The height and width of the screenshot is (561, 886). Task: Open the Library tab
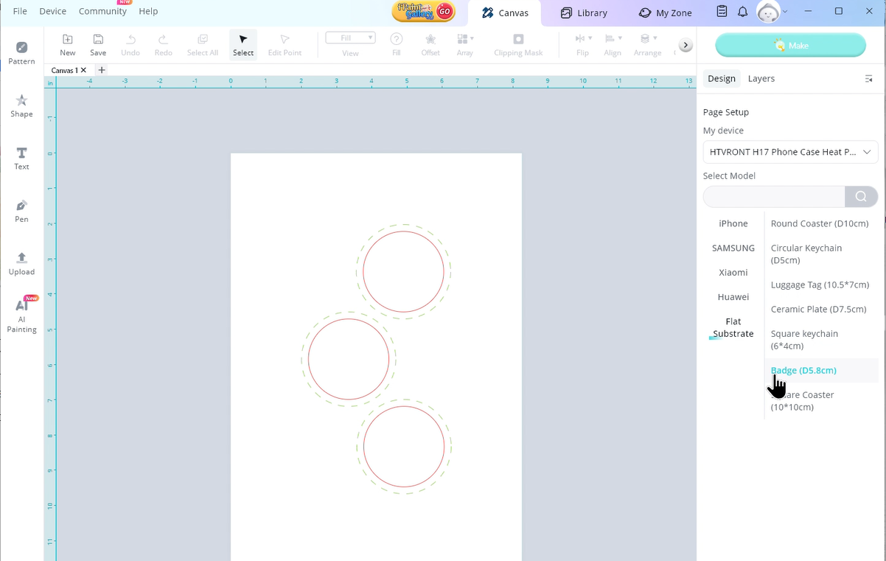(584, 13)
